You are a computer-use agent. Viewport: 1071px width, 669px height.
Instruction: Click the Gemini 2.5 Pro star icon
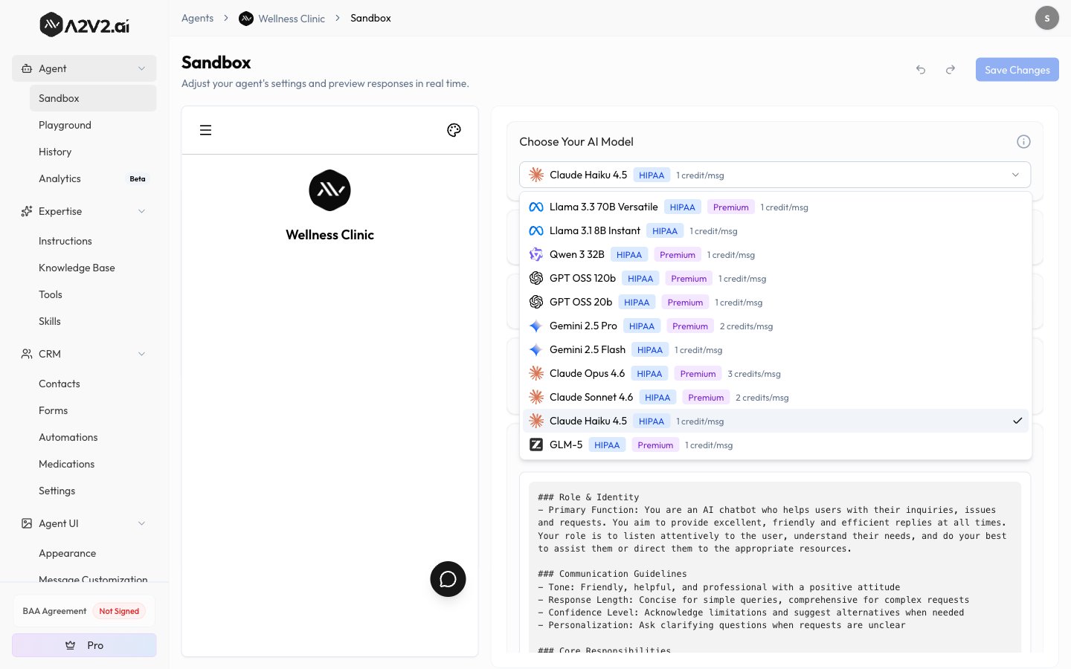coord(535,326)
